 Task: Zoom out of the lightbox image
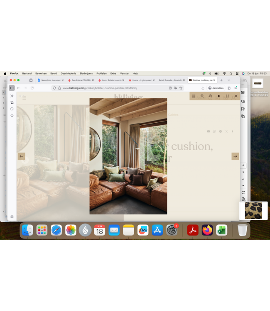211,96
